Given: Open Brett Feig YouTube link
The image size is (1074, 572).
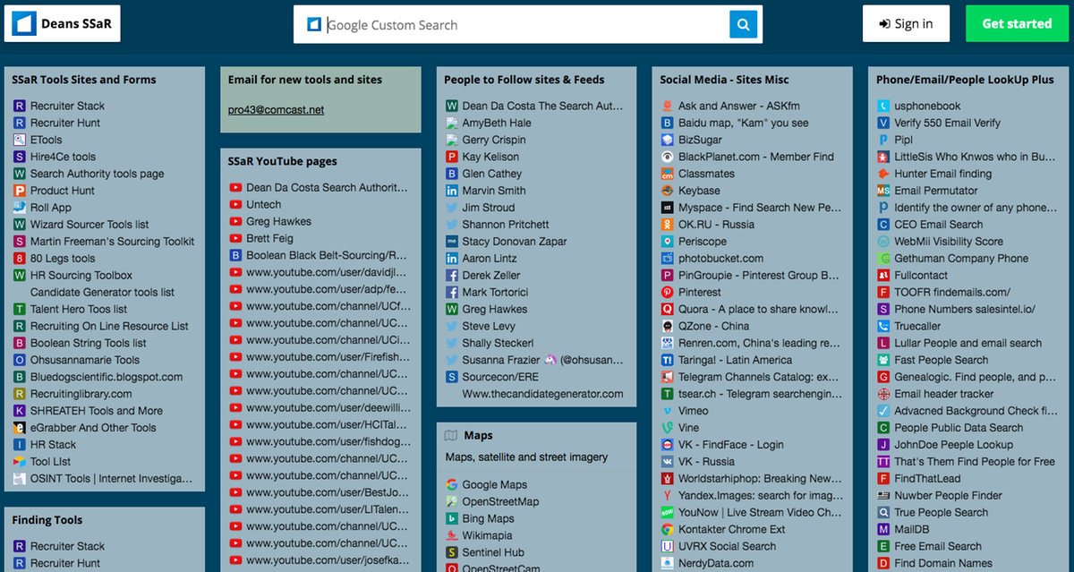Looking at the screenshot, I should [269, 239].
